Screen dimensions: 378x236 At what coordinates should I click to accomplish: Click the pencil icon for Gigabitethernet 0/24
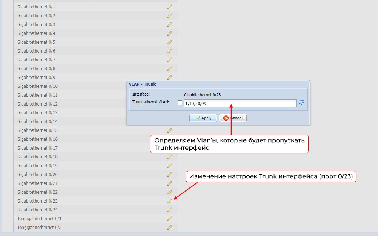(169, 210)
